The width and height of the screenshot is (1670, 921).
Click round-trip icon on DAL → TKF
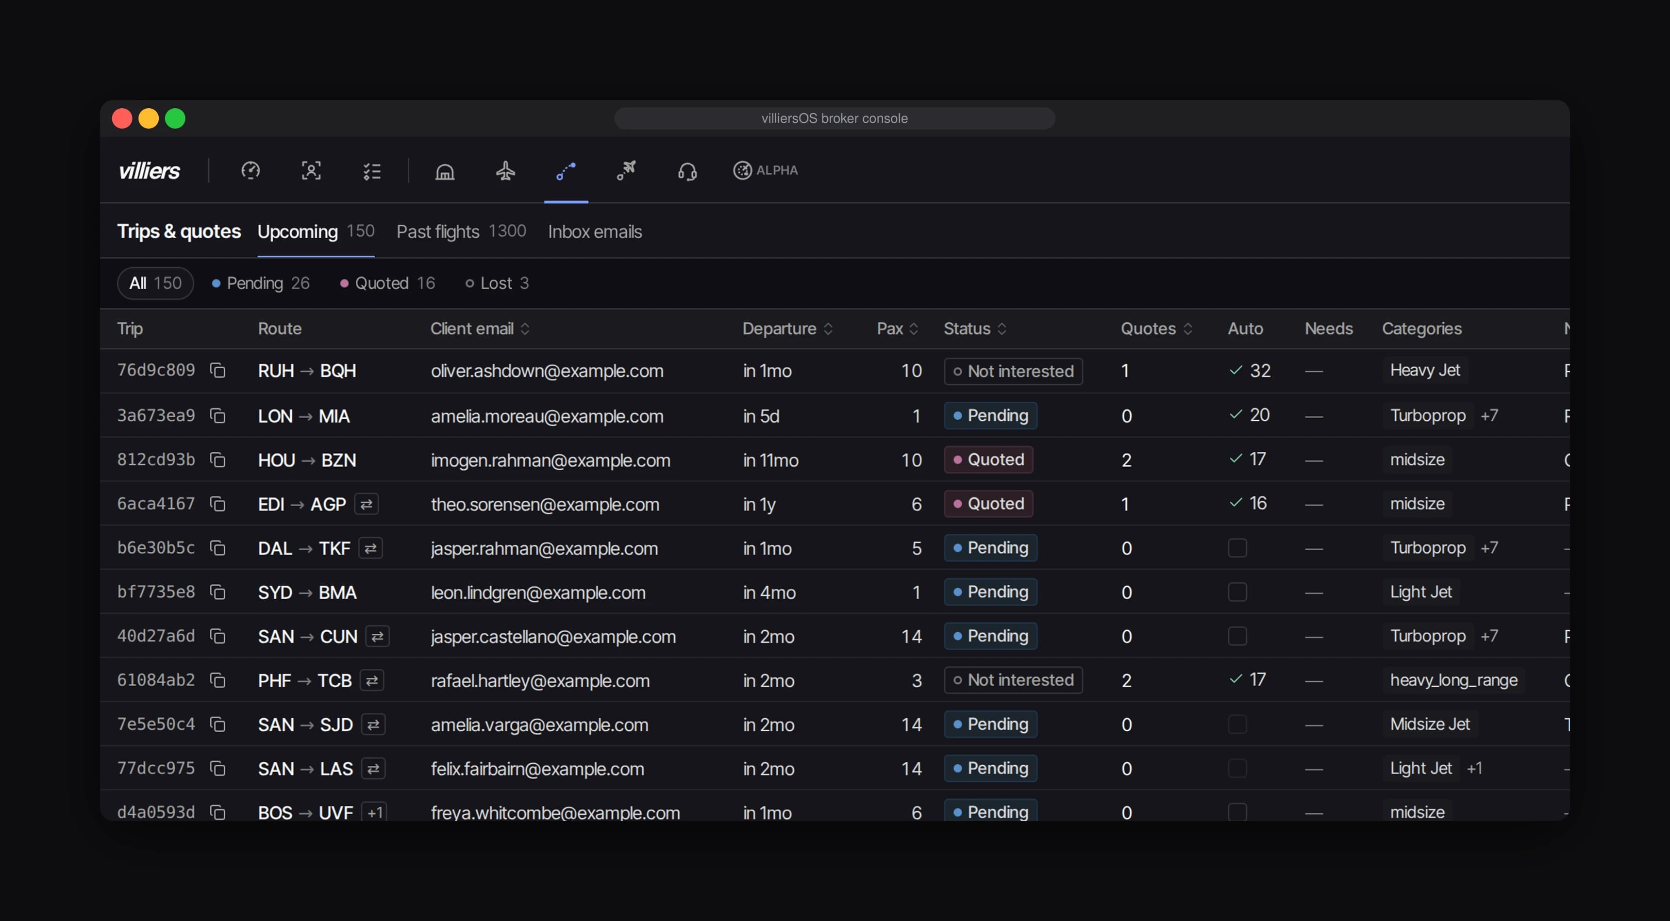[x=370, y=548]
